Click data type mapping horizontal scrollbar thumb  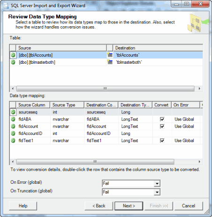click(x=95, y=162)
